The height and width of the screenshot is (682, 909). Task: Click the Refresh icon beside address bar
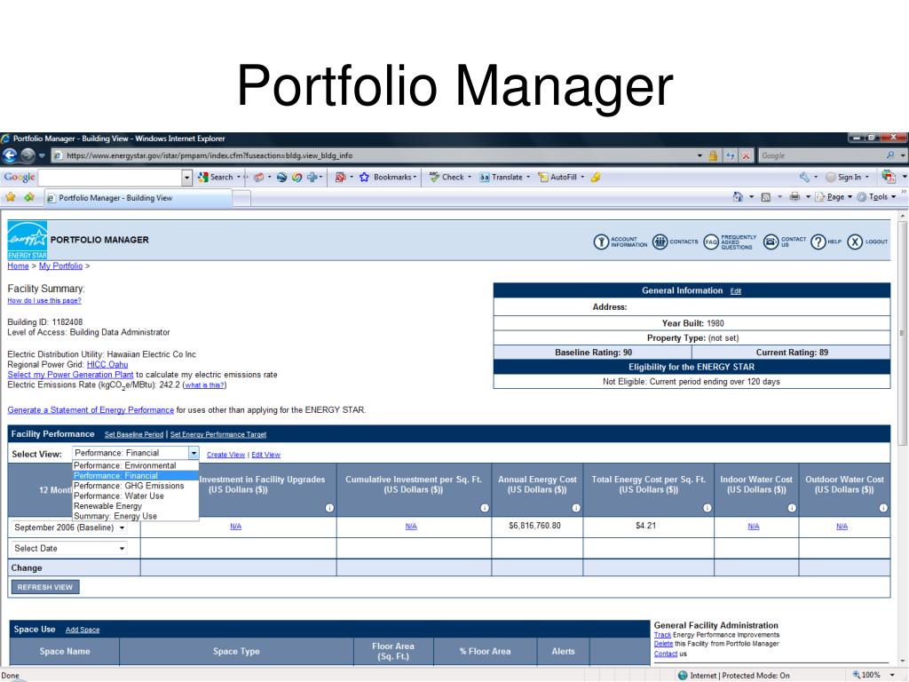pos(730,155)
